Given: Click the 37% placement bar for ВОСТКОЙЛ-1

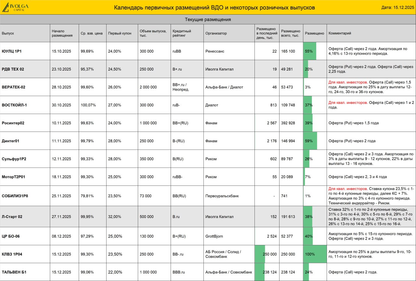Looking at the screenshot, I should click(x=308, y=105).
